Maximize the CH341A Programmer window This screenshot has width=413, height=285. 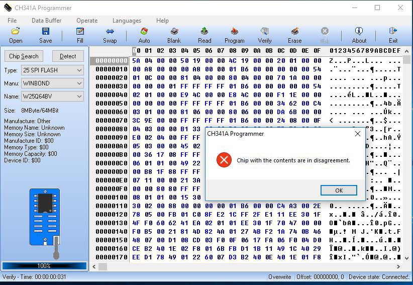pos(377,8)
